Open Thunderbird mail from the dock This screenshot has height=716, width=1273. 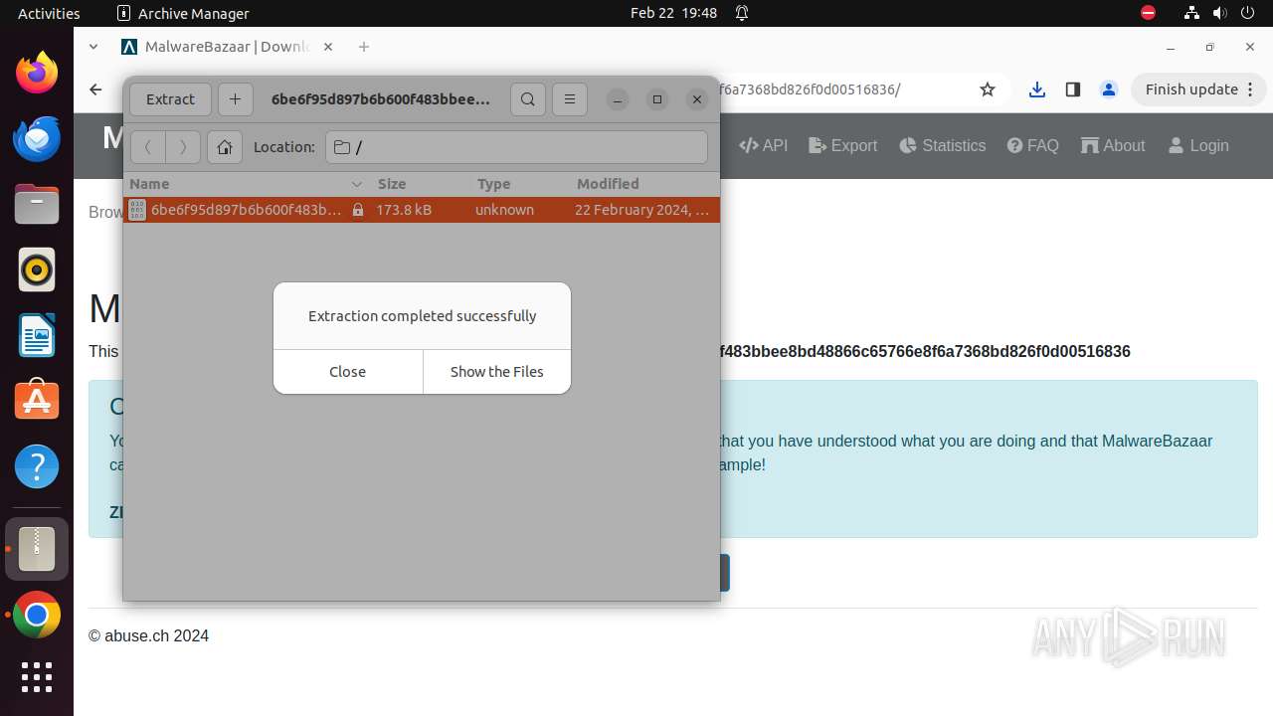click(37, 138)
